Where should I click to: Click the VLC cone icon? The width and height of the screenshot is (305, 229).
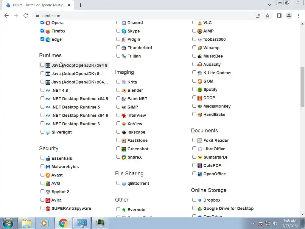[x=200, y=23]
